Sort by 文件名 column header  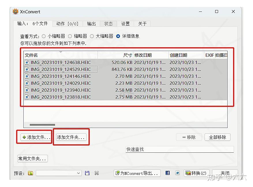[x=61, y=55]
